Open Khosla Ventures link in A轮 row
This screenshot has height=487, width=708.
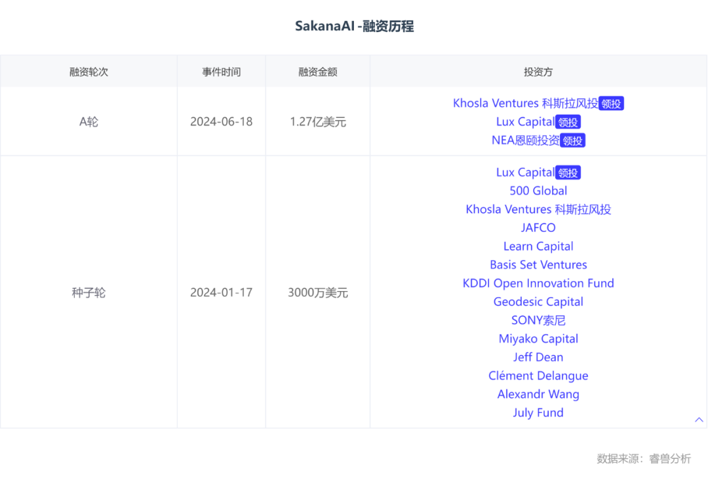point(526,104)
